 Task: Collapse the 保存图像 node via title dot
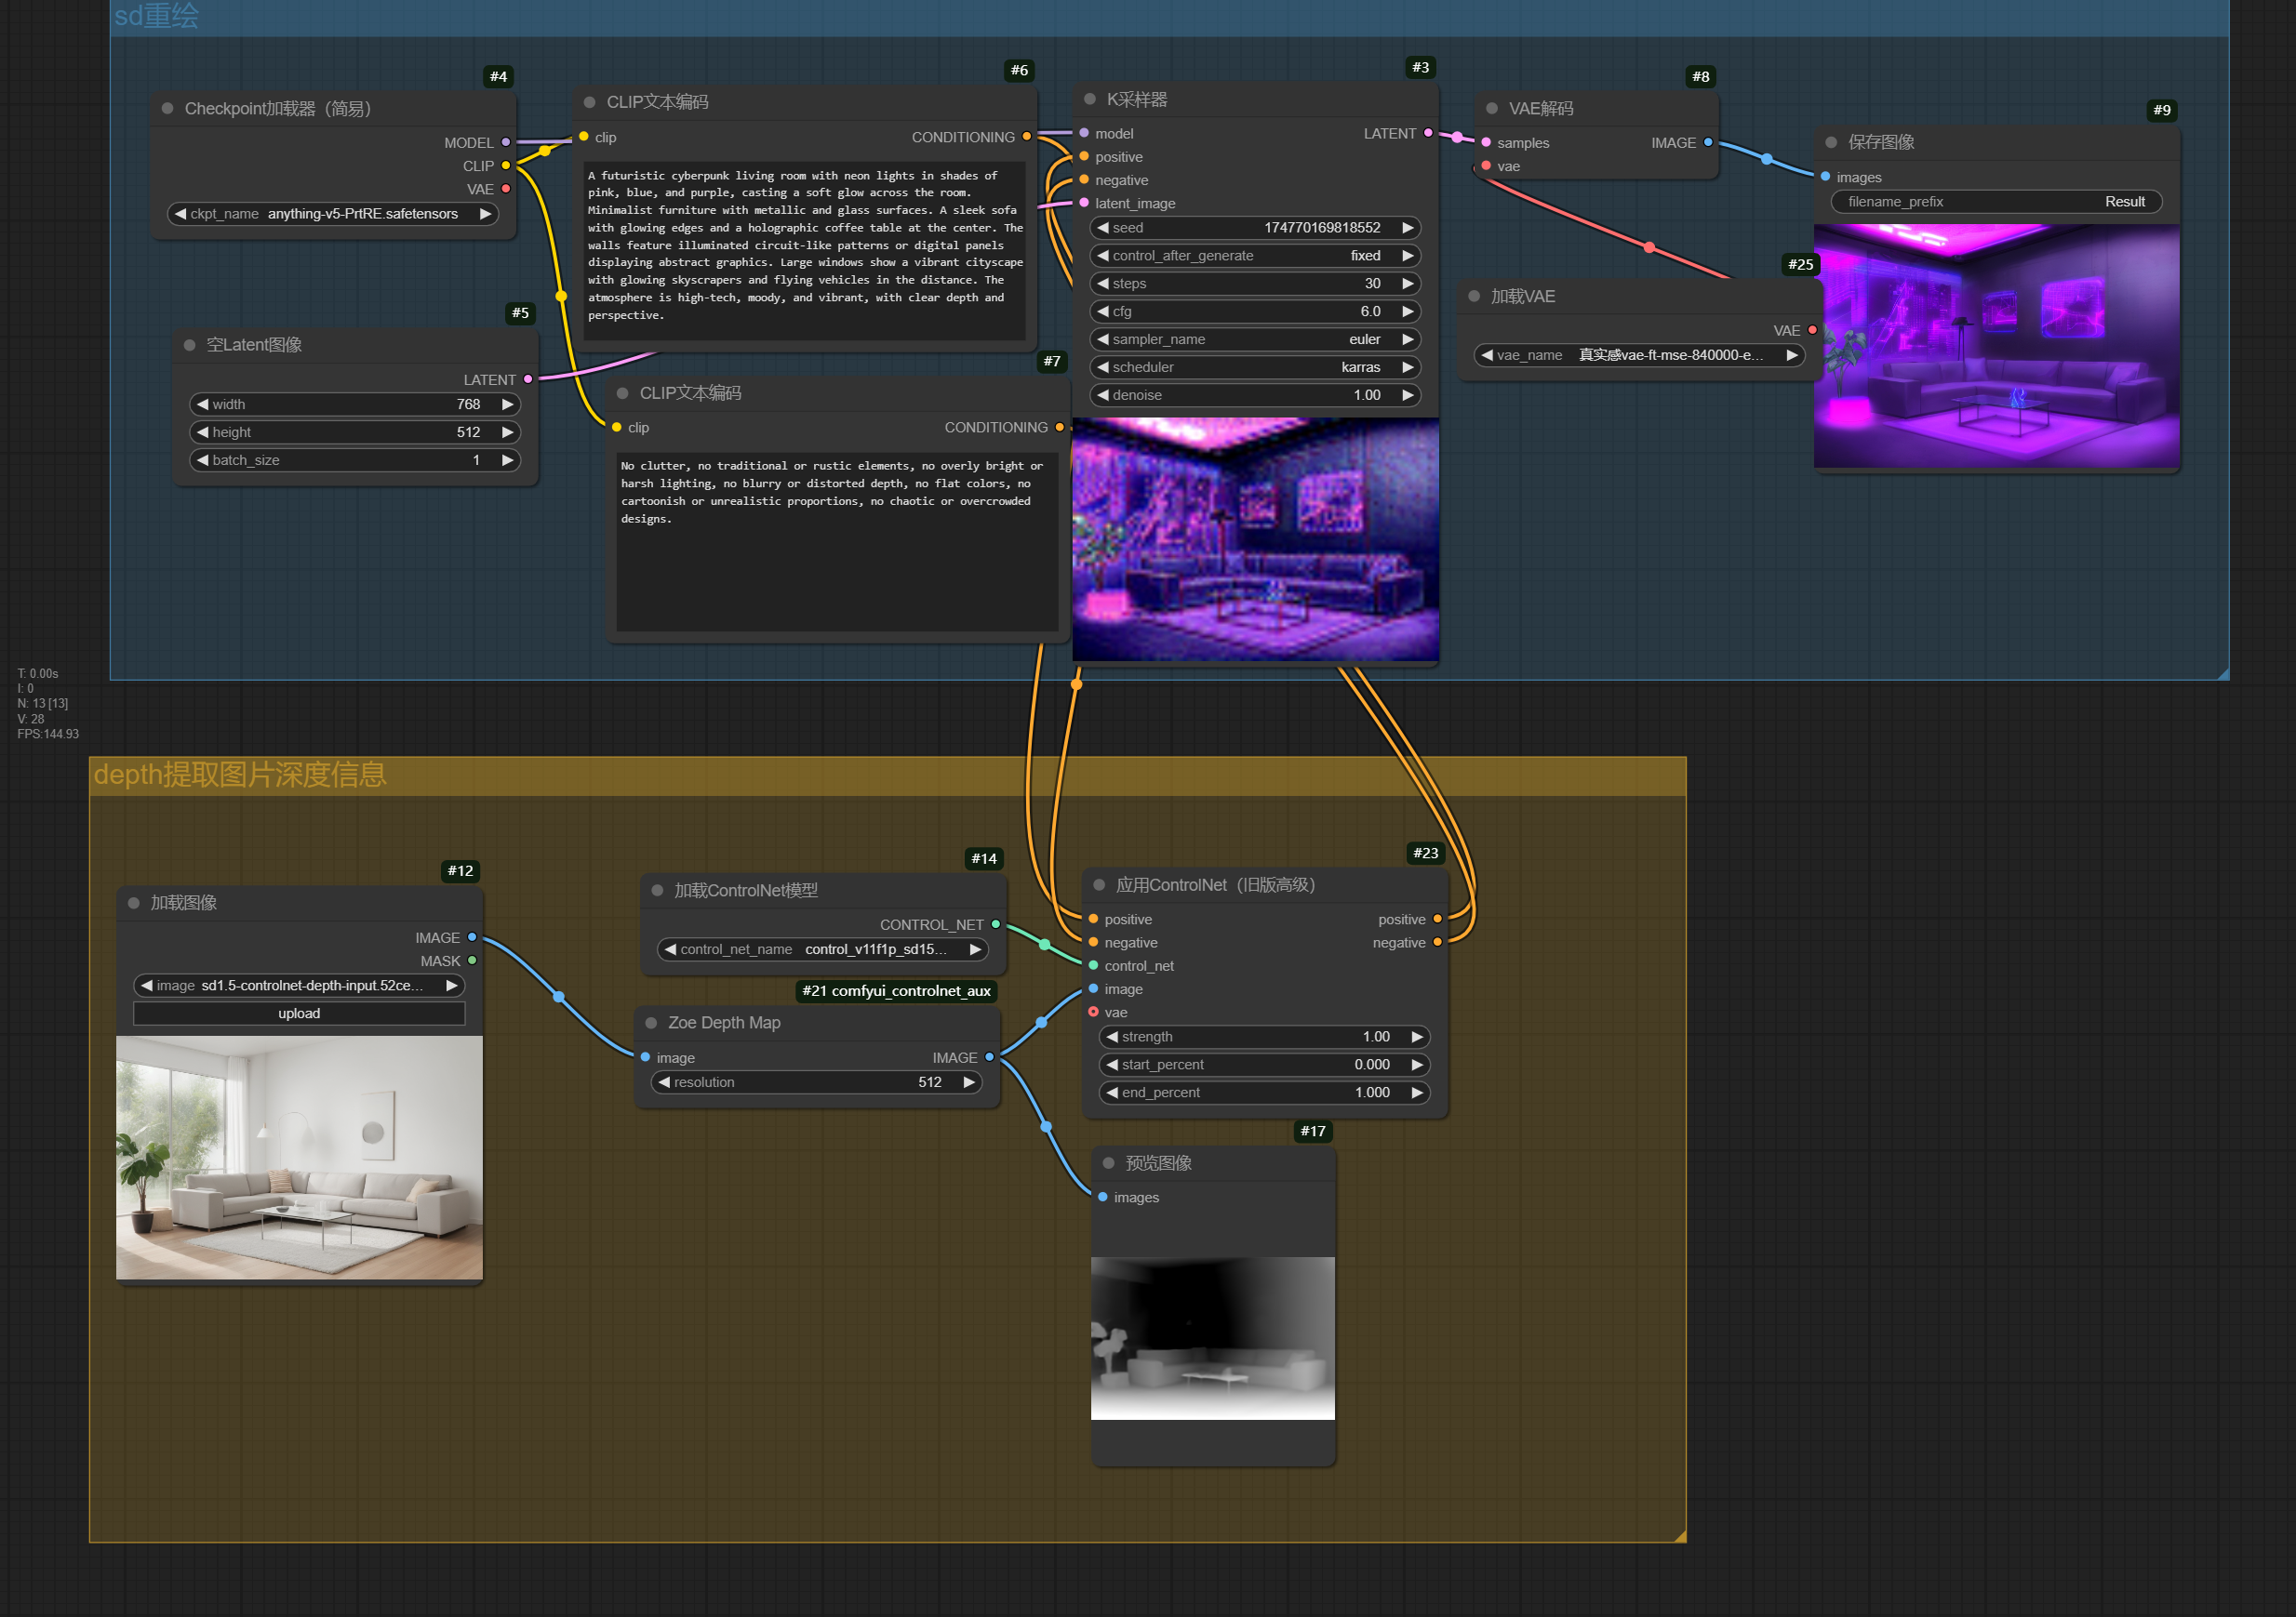point(1831,142)
